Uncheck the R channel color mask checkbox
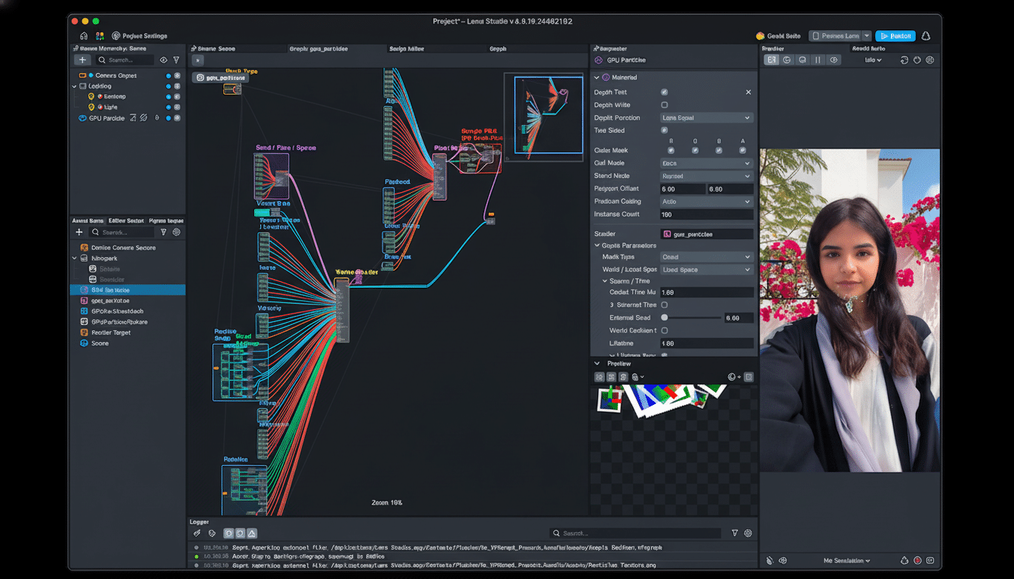This screenshot has height=579, width=1014. [x=671, y=151]
